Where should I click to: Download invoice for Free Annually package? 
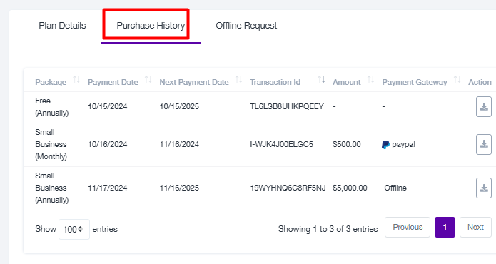484,107
